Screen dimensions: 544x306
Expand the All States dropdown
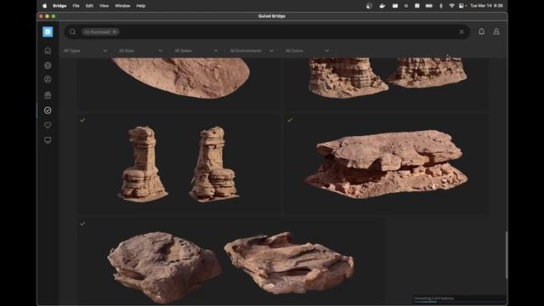[x=196, y=51]
